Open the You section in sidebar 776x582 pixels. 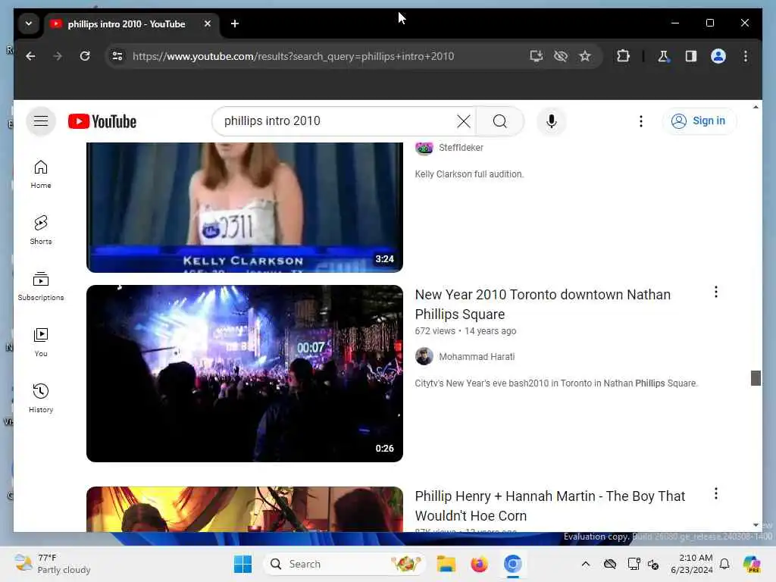pos(41,343)
